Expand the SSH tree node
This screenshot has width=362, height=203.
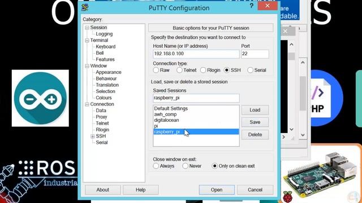point(93,136)
